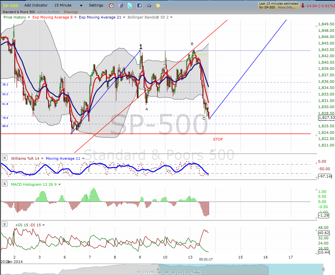Open the Add Indicator menu
Image resolution: width=335 pixels, height=275 pixels.
(x=36, y=5)
